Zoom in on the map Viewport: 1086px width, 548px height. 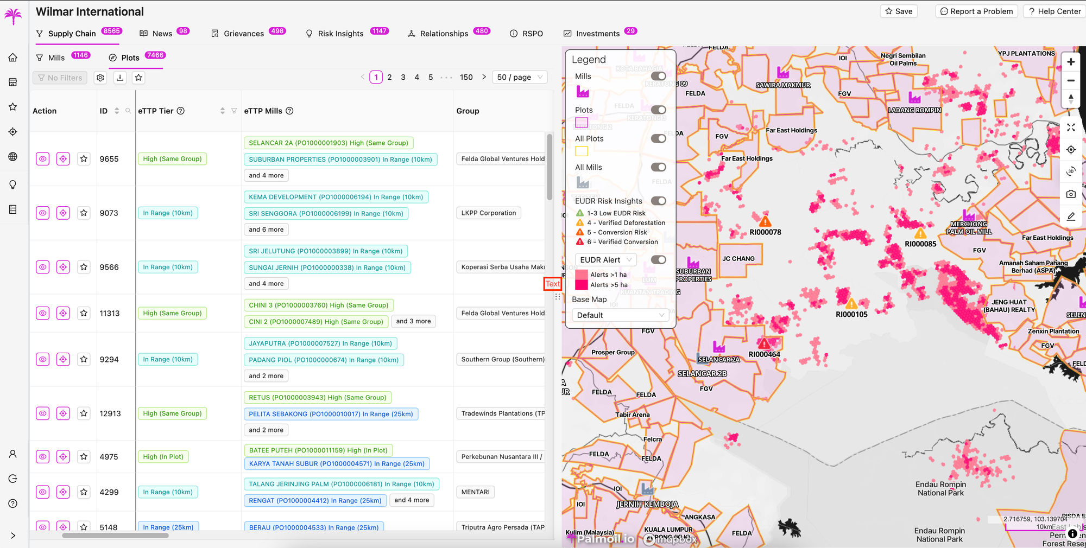point(1071,62)
